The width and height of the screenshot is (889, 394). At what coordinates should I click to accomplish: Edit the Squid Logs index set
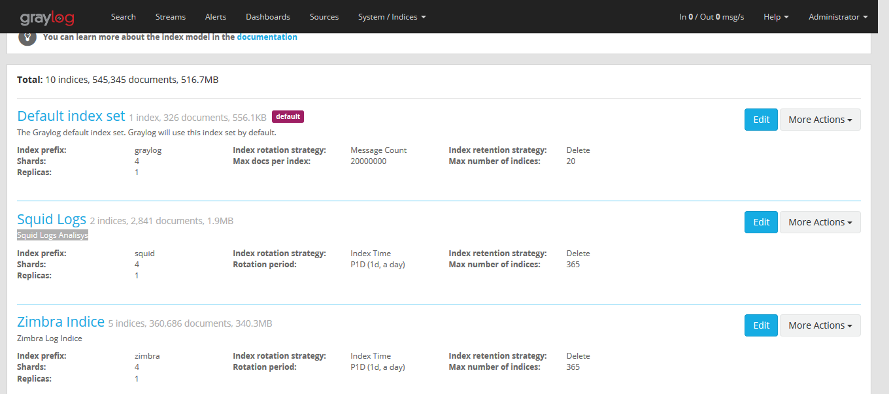(761, 222)
